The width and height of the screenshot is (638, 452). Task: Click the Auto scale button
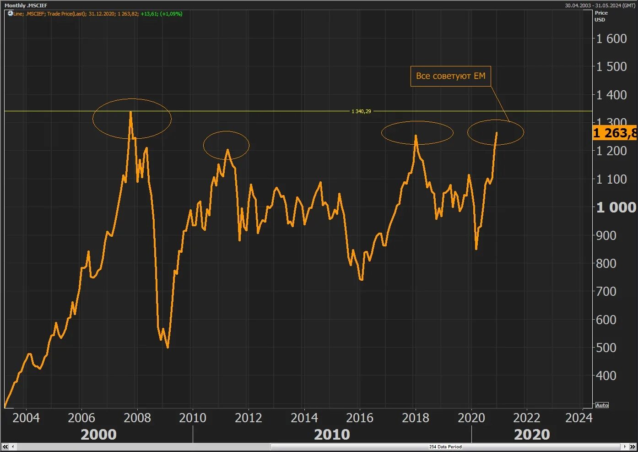[602, 405]
